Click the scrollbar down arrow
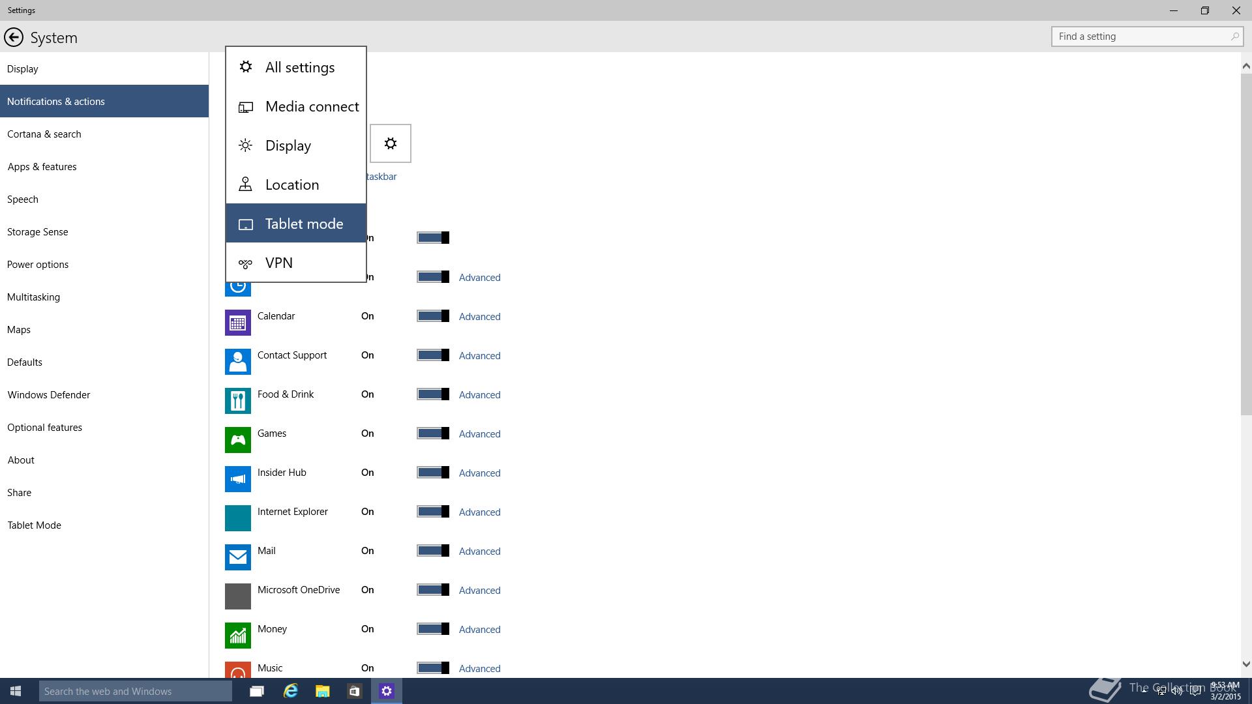The height and width of the screenshot is (704, 1252). coord(1246,664)
